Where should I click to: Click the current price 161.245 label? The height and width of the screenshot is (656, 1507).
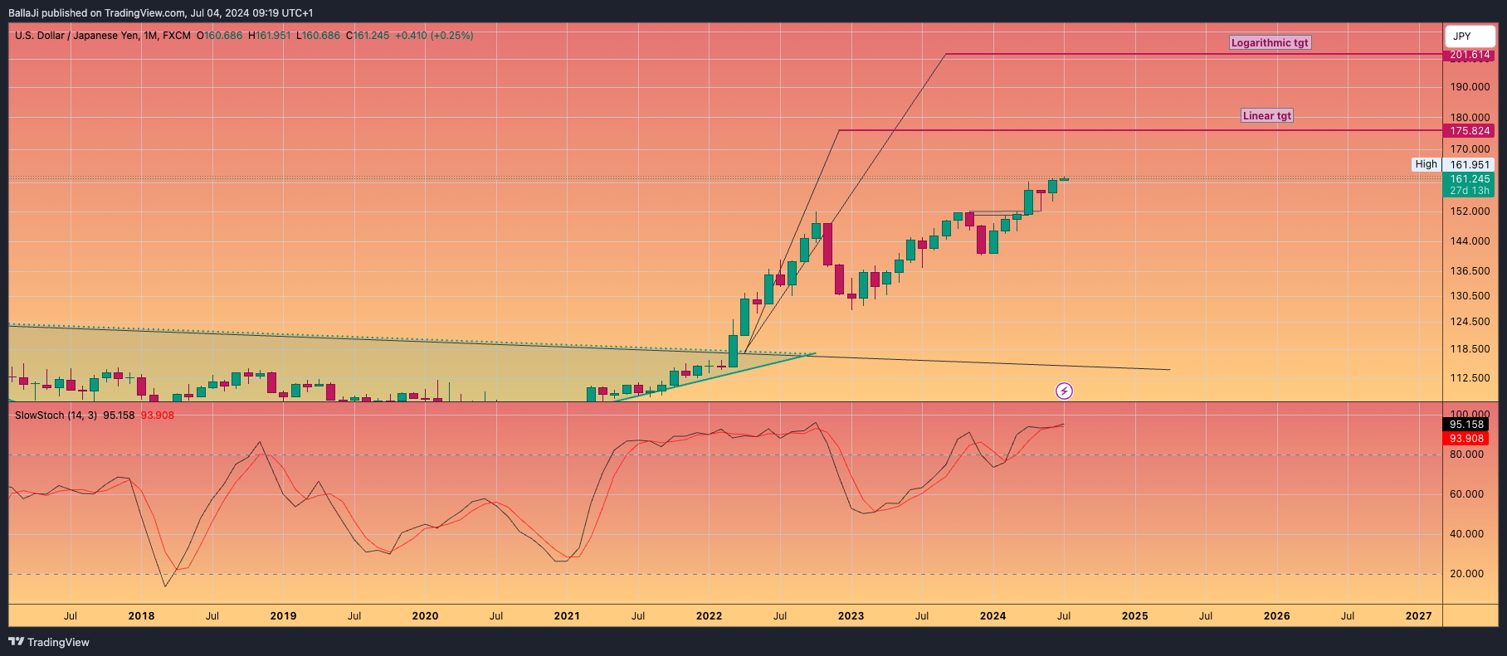pos(1470,179)
